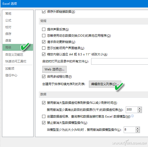The image size is (148, 147).
Task: Open 编辑自定义列表 button
Action: click(x=105, y=84)
